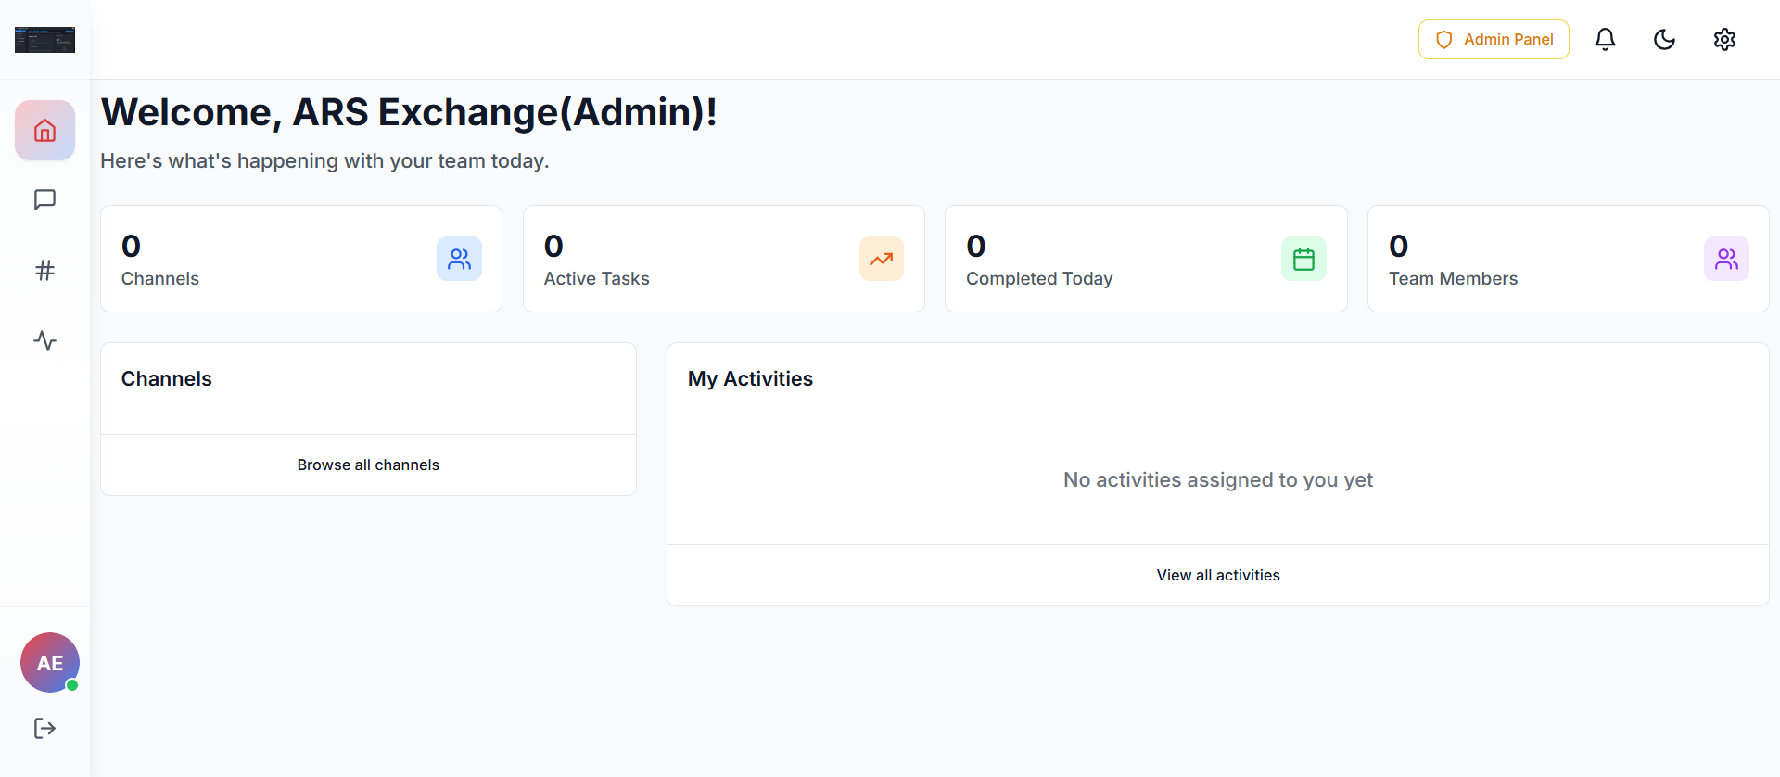Viewport: 1780px width, 777px height.
Task: Click the Active Tasks trending icon
Action: coord(881,259)
